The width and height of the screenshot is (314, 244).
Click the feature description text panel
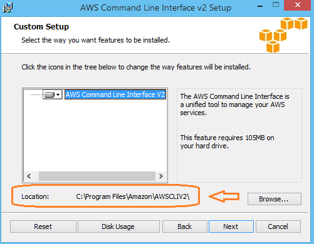click(239, 135)
